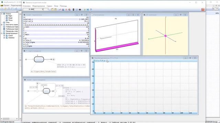Click the Lmin parameter row
220x123 pixels.
(56, 27)
